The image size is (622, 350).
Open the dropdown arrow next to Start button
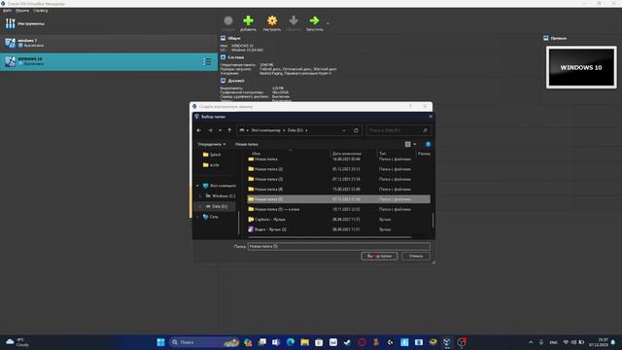(x=328, y=23)
